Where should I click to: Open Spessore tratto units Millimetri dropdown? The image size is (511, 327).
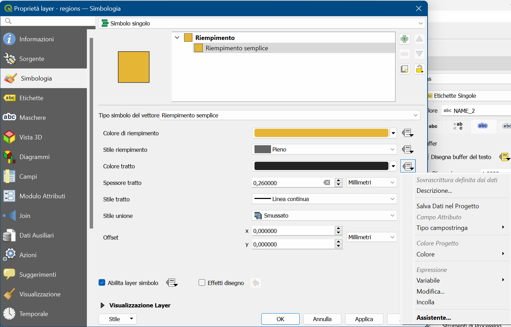click(372, 182)
